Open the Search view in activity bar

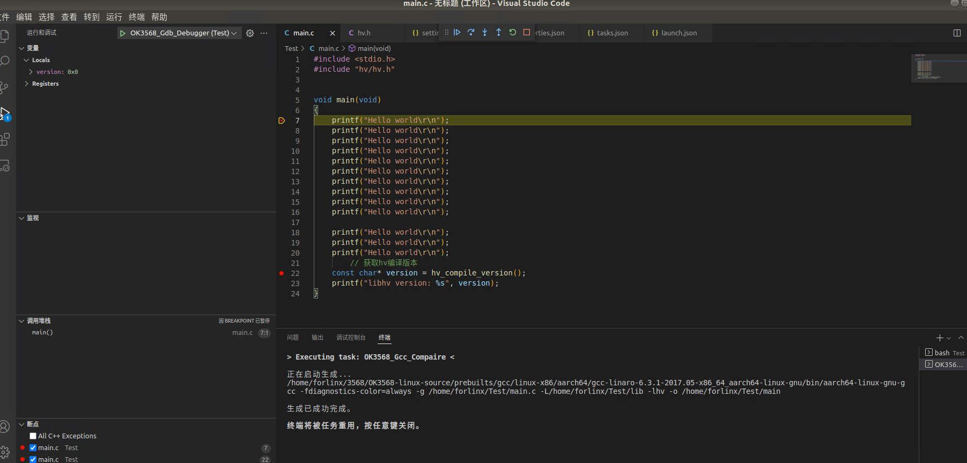[x=4, y=61]
